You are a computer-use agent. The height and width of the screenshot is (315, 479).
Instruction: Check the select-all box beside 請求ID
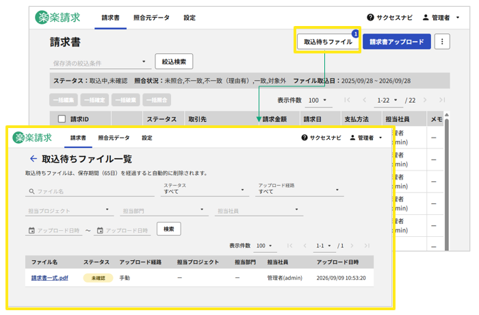point(62,118)
